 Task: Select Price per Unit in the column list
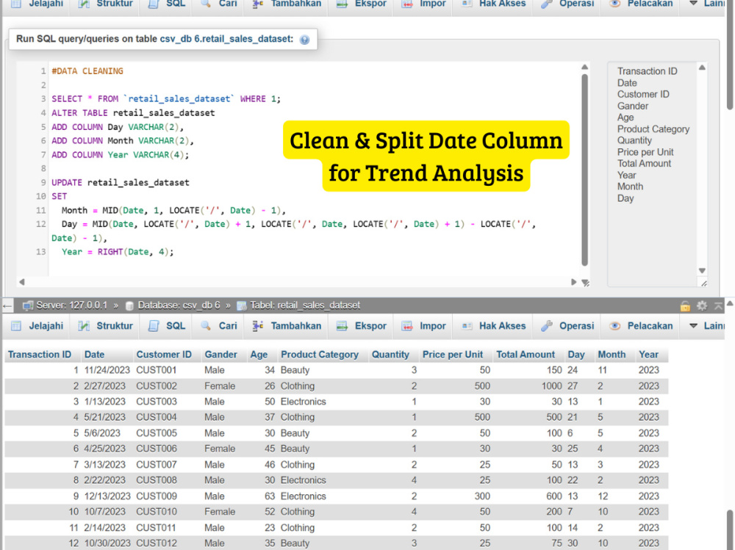click(x=645, y=152)
